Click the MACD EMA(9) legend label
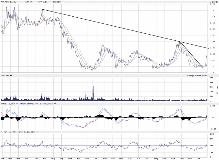The width and height of the screenshot is (219, 160). point(25,104)
